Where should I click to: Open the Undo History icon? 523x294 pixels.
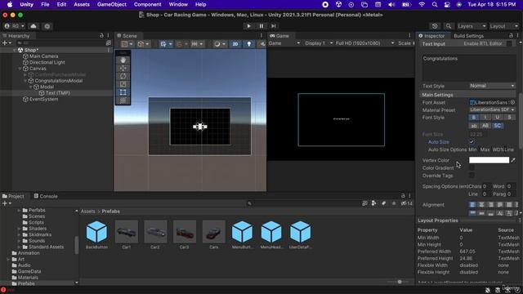pyautogui.click(x=435, y=26)
